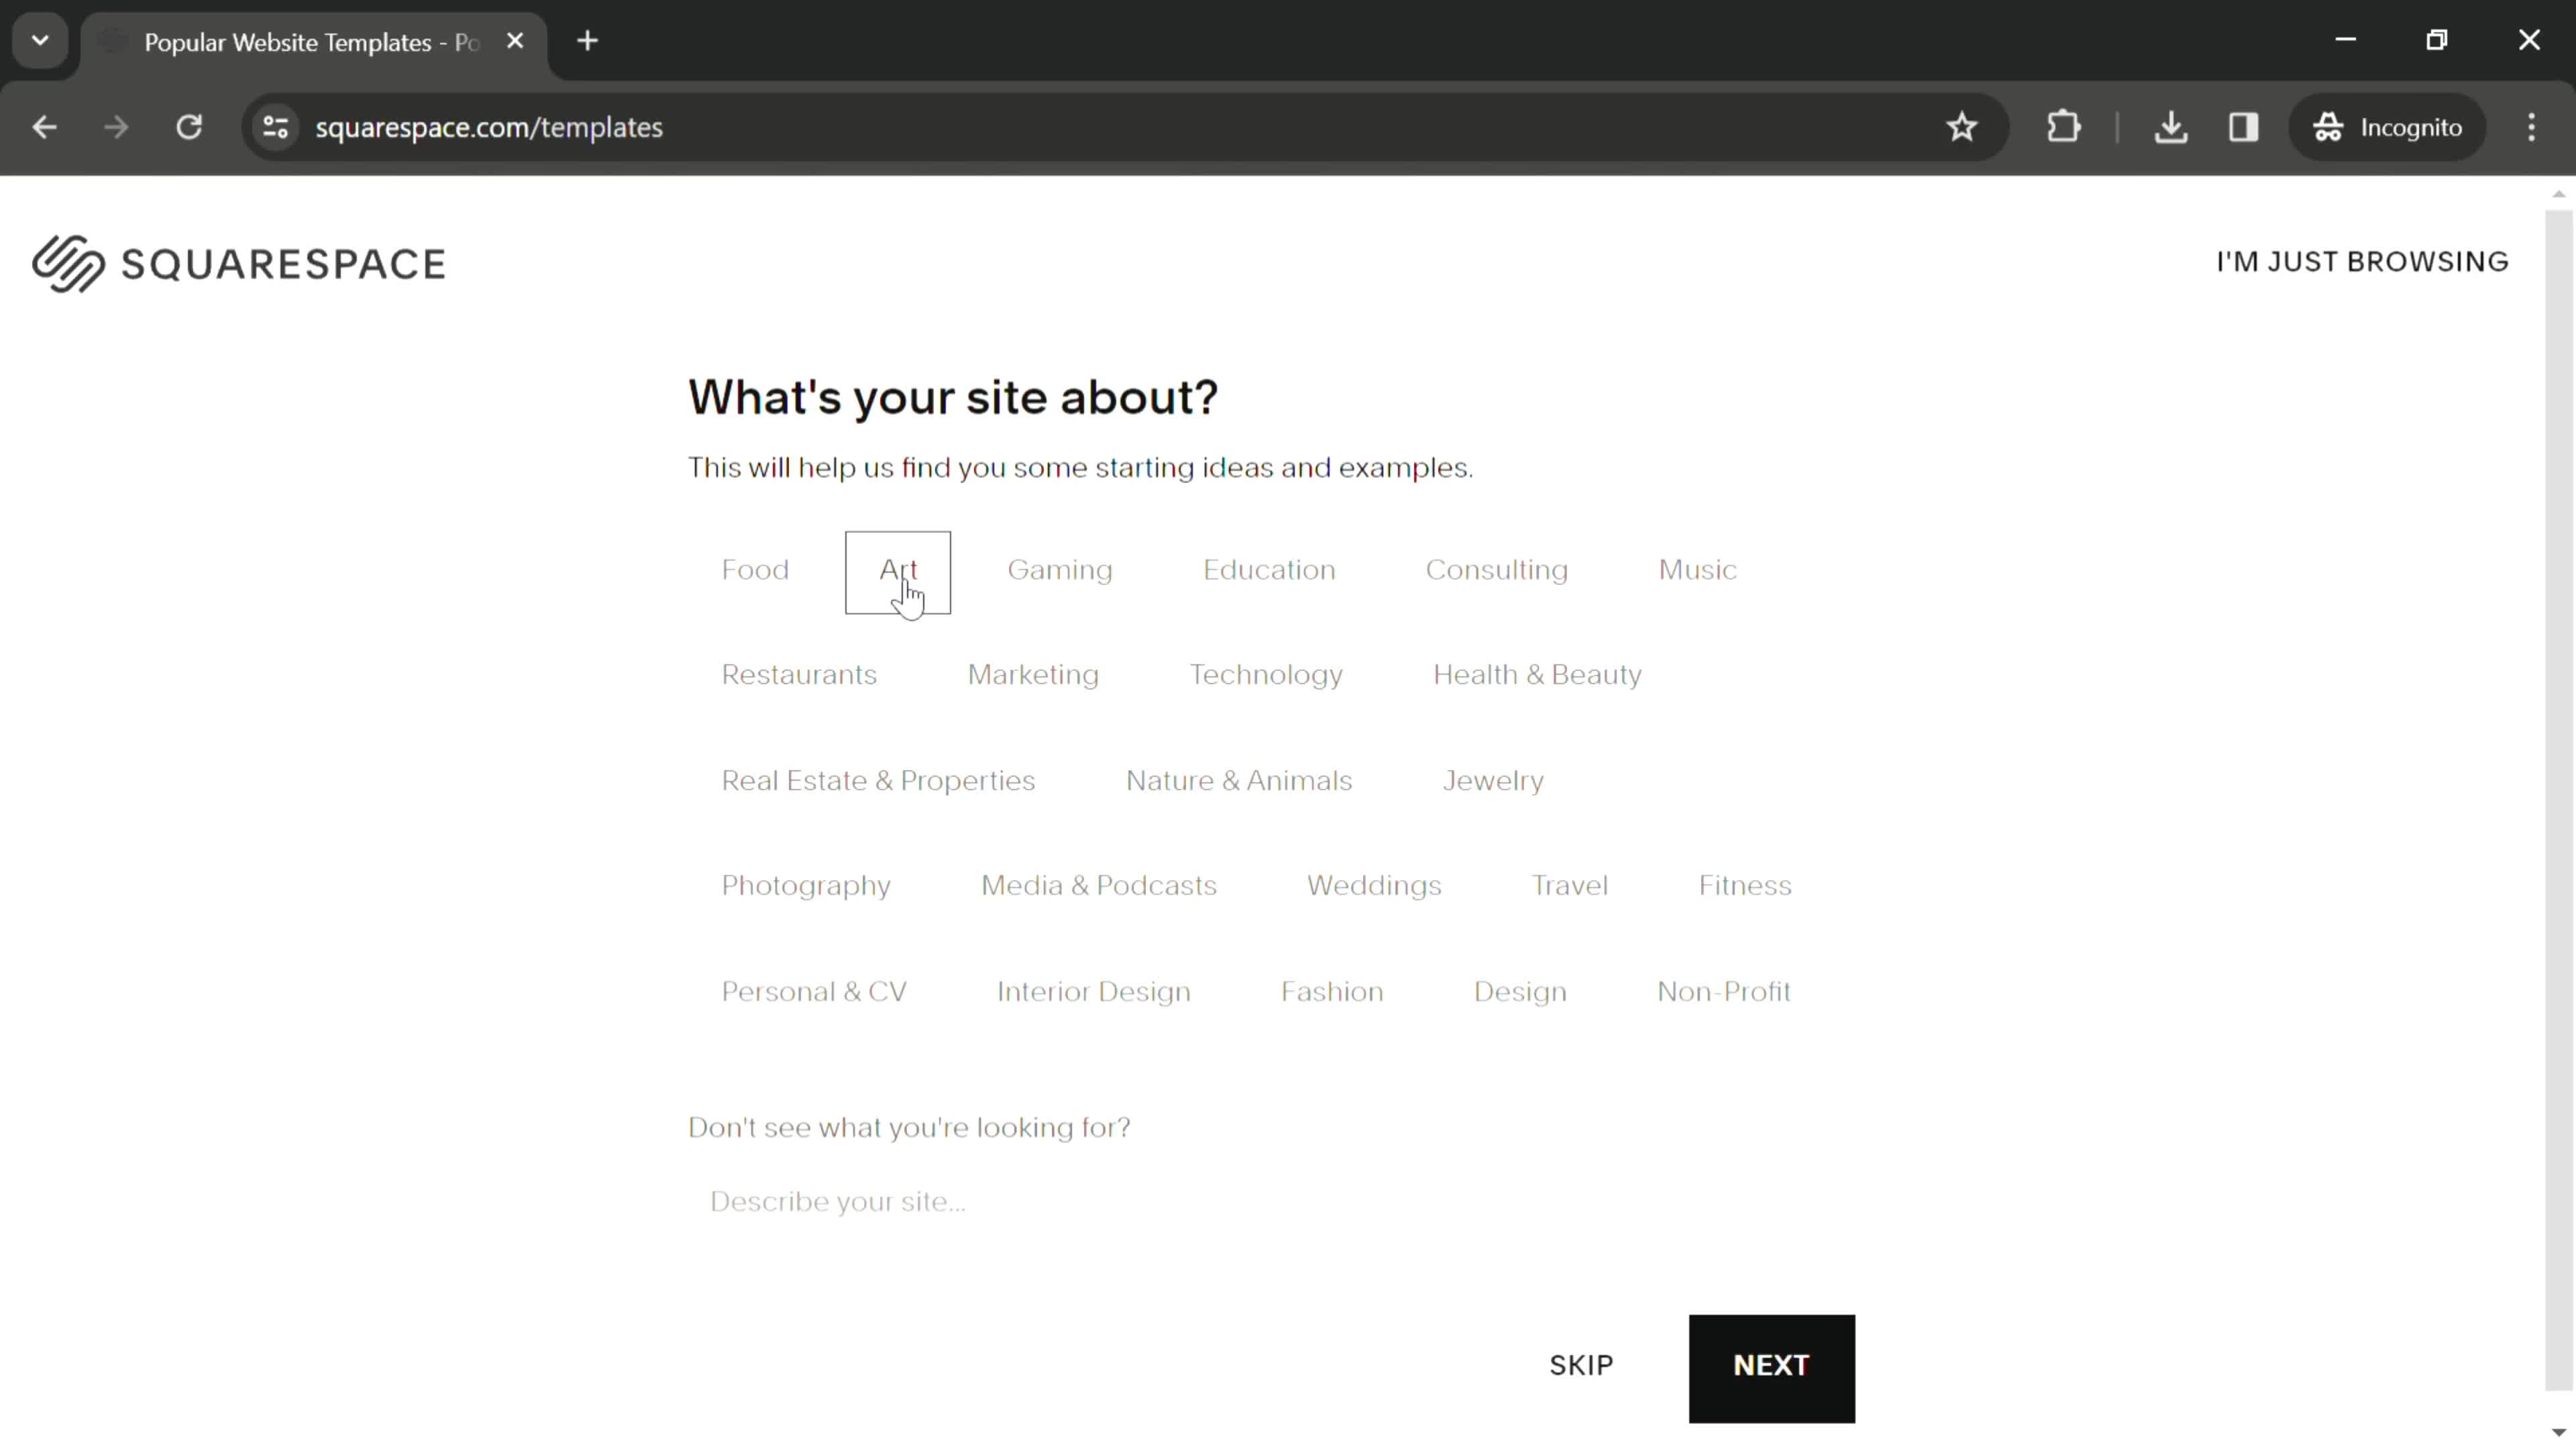Viewport: 2576px width, 1449px height.
Task: View site information icon in address bar
Action: (x=276, y=127)
